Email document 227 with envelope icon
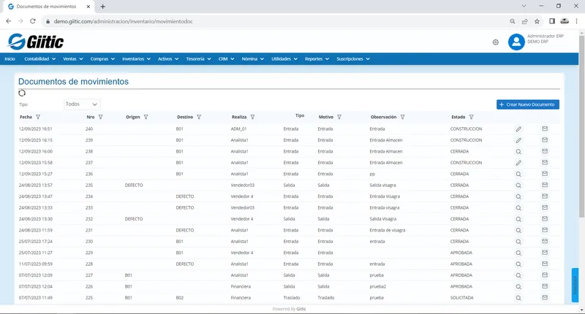Viewport: 585px width, 314px height. pyautogui.click(x=545, y=275)
